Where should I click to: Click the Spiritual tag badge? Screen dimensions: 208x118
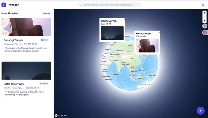coord(44,40)
